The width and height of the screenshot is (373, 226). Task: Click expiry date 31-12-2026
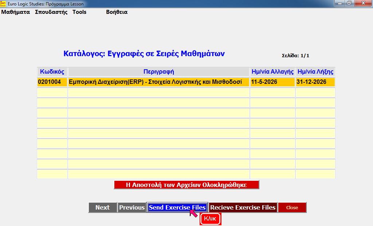[x=315, y=82]
